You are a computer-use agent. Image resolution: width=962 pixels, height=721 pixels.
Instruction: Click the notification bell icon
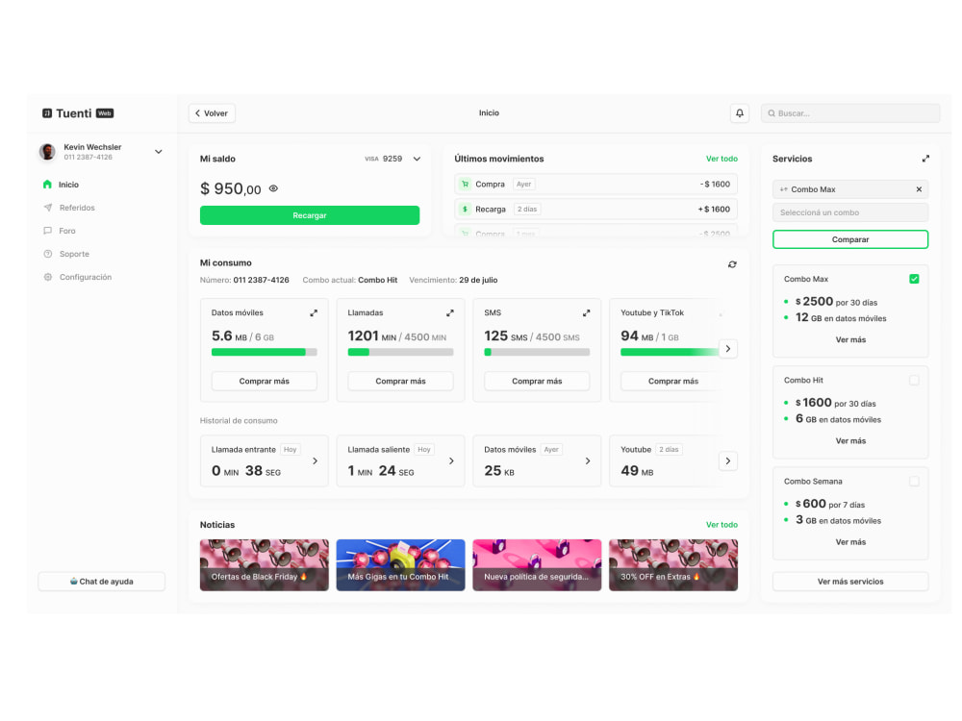point(739,112)
